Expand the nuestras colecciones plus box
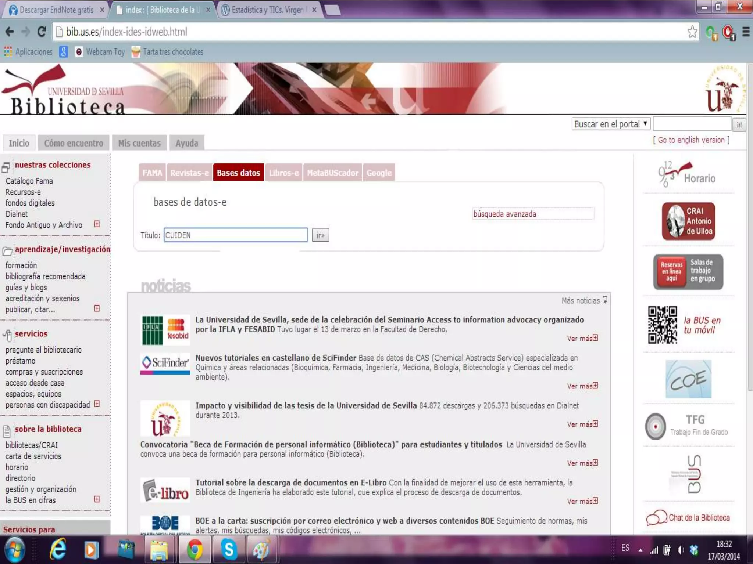The width and height of the screenshot is (753, 564). click(97, 224)
